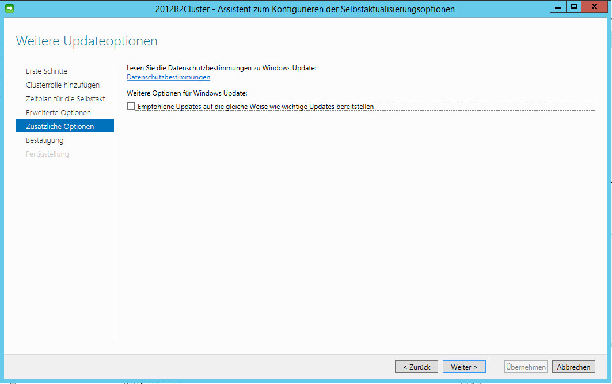Select the Clusterrolle hinzufügen step

coord(63,85)
